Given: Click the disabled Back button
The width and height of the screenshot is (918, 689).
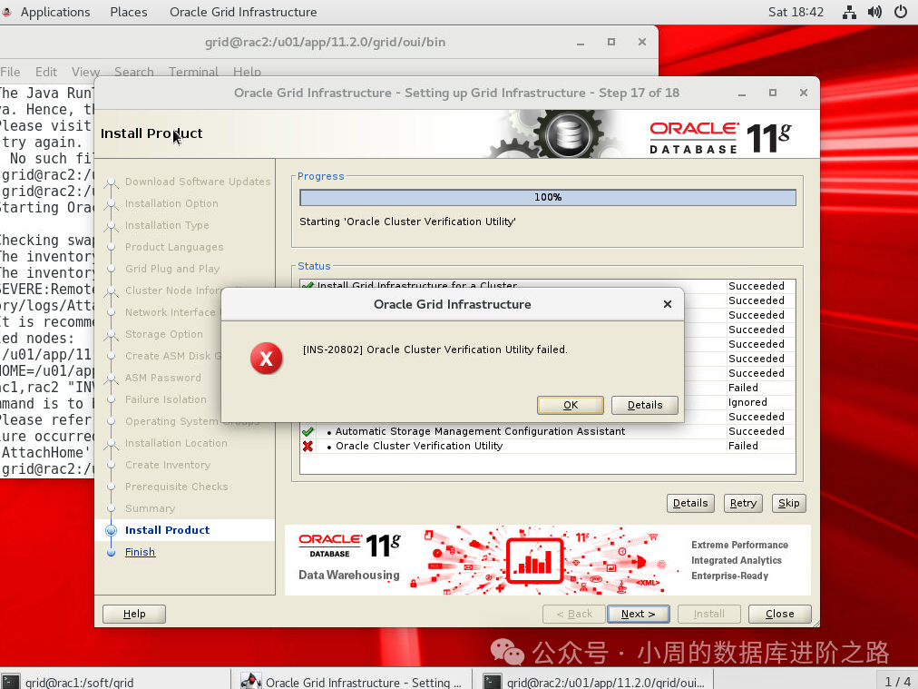Looking at the screenshot, I should 573,614.
